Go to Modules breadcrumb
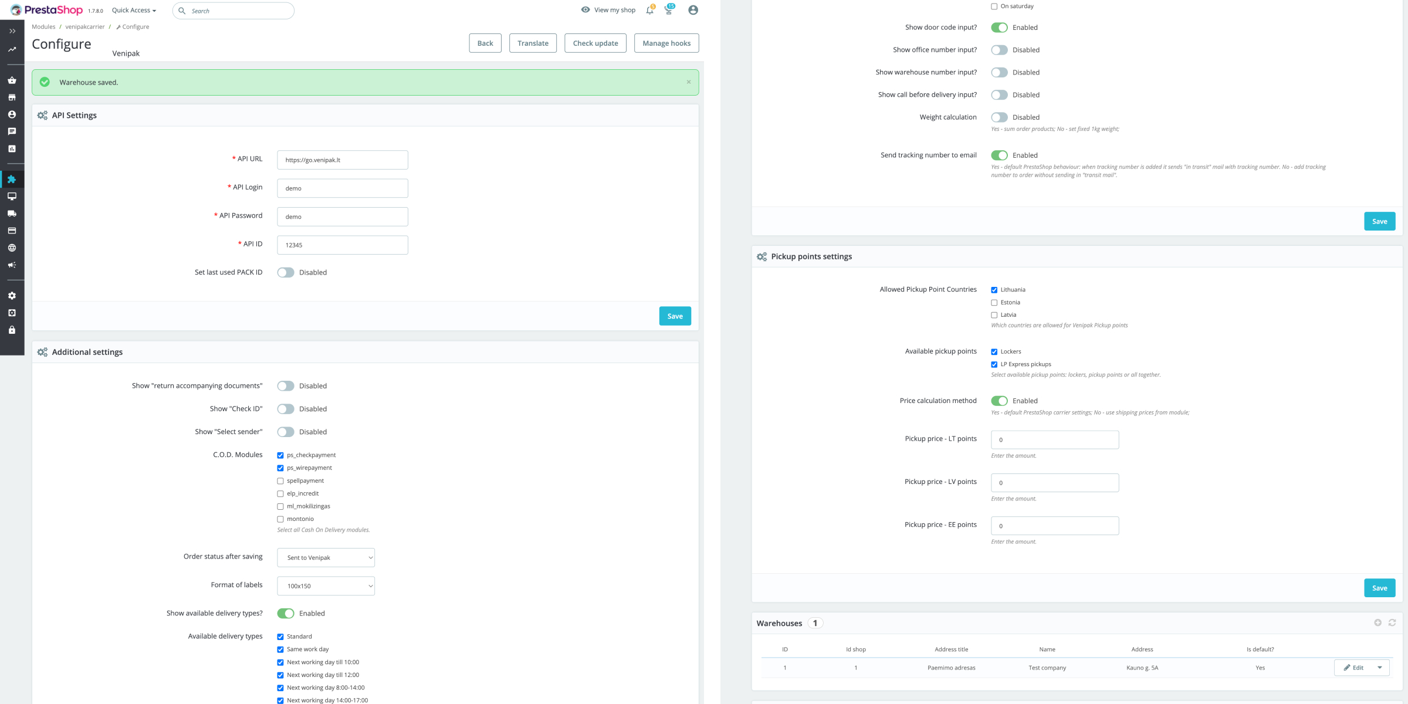 (43, 26)
